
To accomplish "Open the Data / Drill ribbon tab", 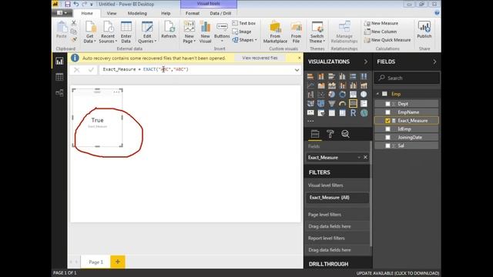I will coord(220,13).
